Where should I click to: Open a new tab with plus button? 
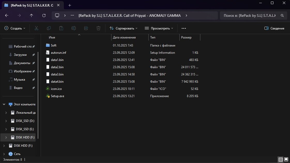pos(70,5)
